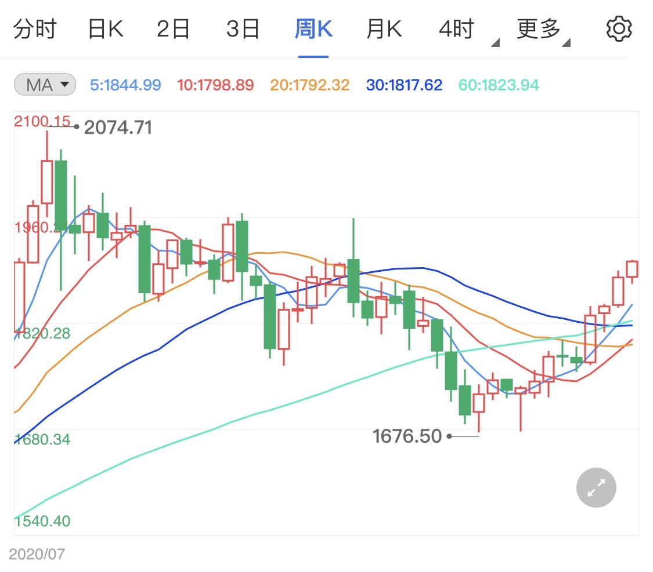Click the MA10 value 10:1798.89
This screenshot has height=572, width=653.
(215, 85)
